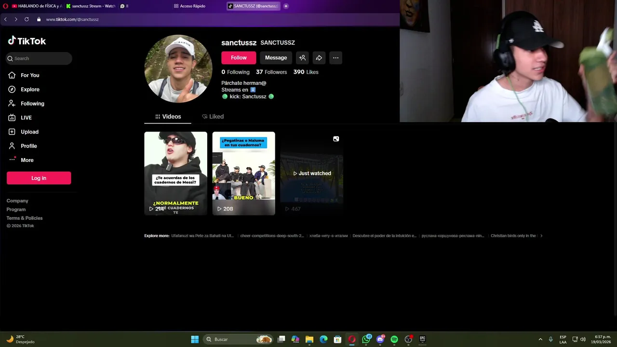The image size is (617, 347).
Task: Click the Search field in the TikTok sidebar
Action: tap(39, 58)
